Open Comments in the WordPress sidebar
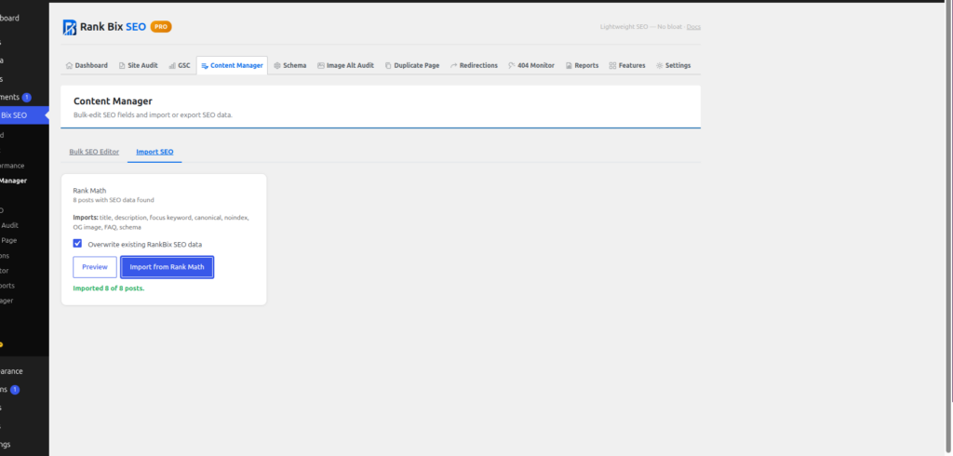Screen dimensions: 953x456 click(16, 98)
